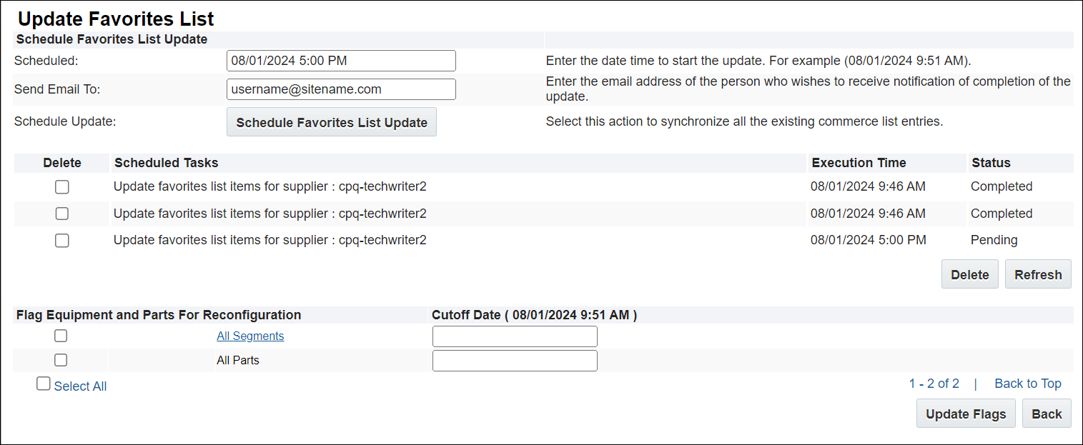Viewport: 1083px width, 445px height.
Task: Enable the All Parts checkbox
Action: pyautogui.click(x=60, y=359)
